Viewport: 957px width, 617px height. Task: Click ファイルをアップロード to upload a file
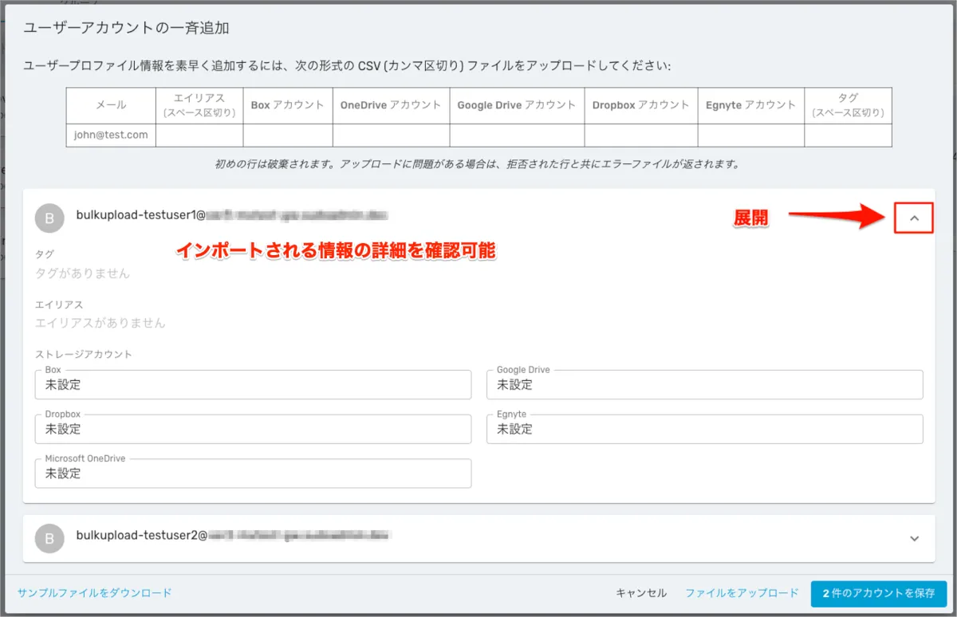742,593
